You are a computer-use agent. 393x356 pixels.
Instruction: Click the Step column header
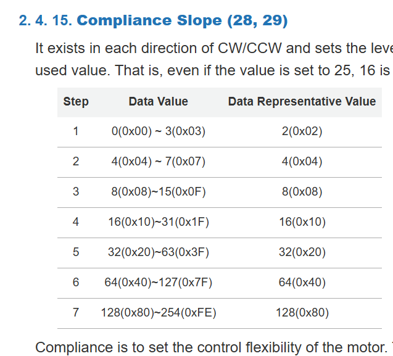click(76, 102)
